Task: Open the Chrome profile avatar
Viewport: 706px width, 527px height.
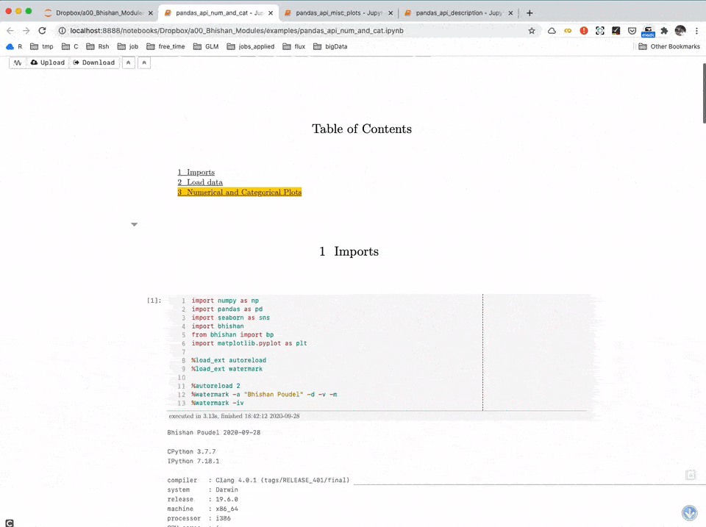Action: [680, 31]
